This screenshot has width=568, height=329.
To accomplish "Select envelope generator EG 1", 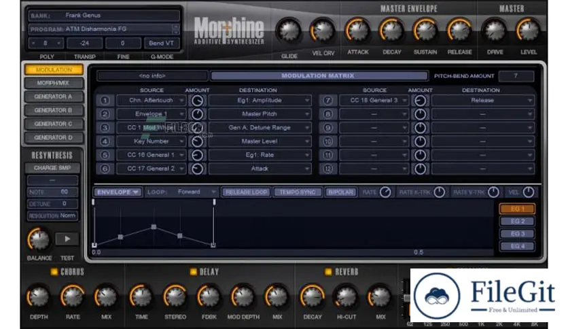I will [x=517, y=209].
